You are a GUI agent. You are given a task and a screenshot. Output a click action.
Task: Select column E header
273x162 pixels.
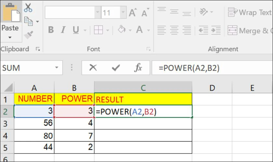pyautogui.click(x=253, y=88)
